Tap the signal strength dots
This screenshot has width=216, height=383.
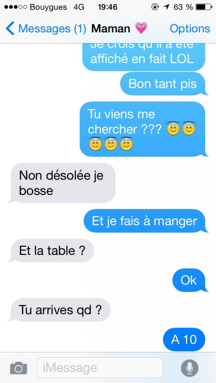point(15,7)
